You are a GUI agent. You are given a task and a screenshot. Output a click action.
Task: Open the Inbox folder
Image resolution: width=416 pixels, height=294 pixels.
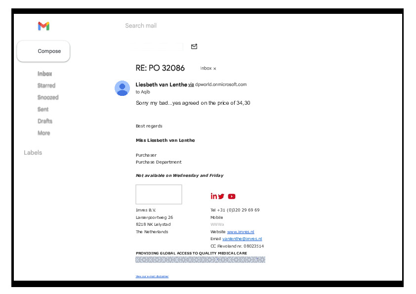[45, 74]
